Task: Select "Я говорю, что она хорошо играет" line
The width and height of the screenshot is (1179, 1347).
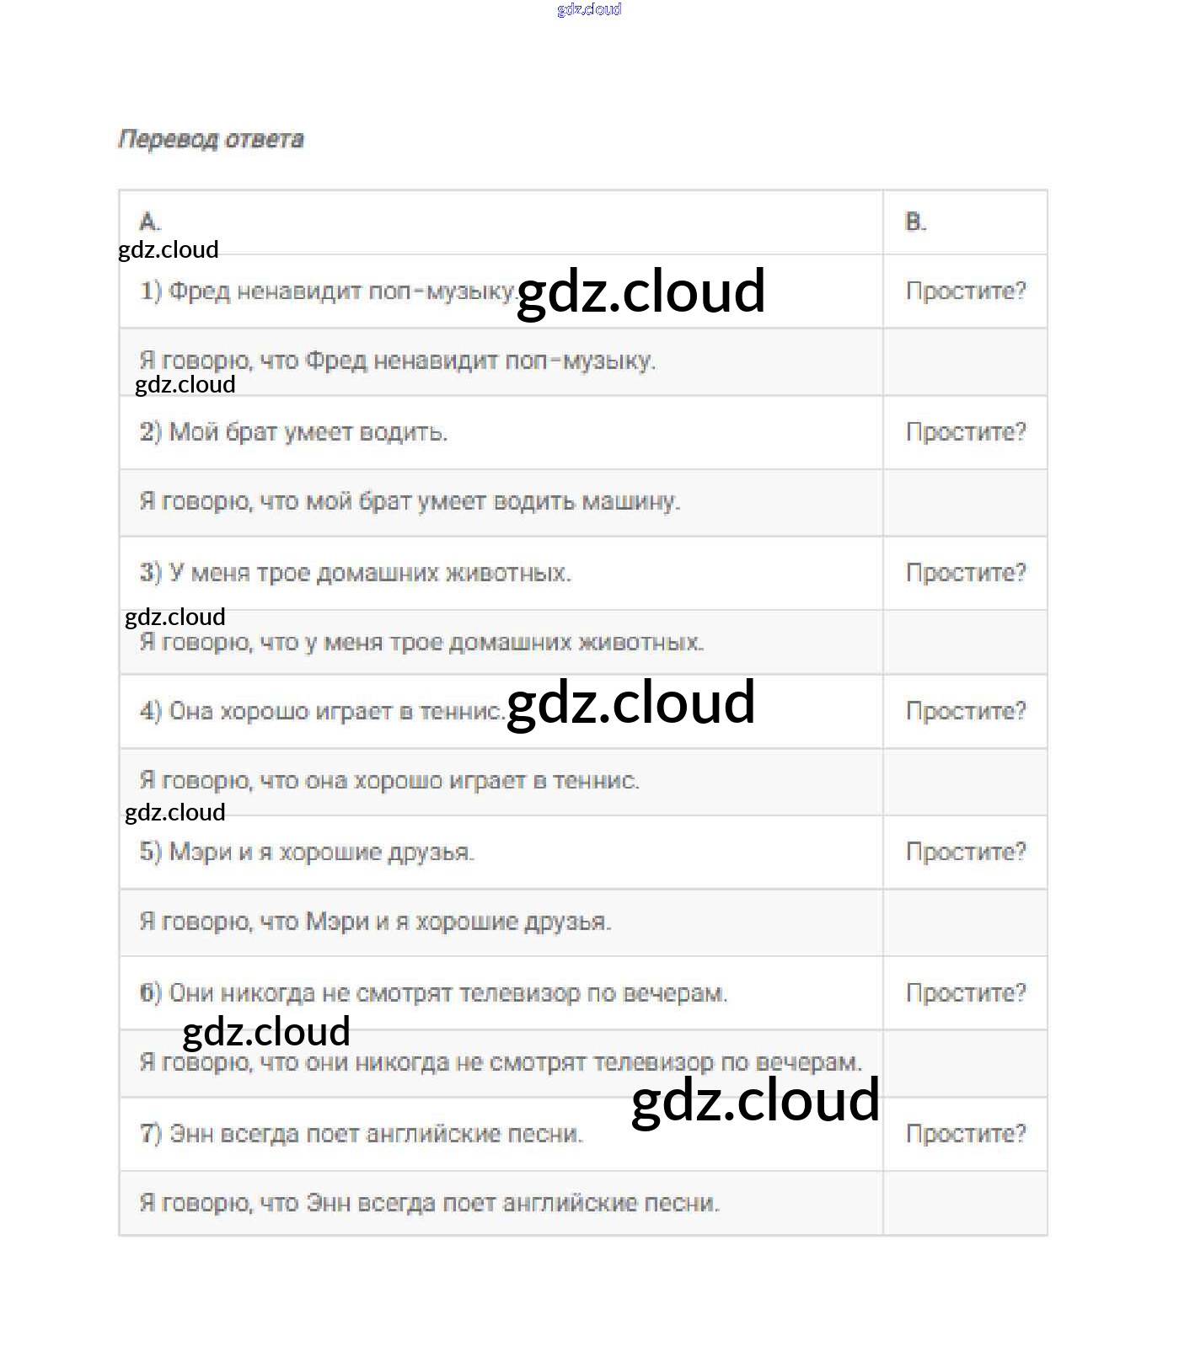Action: [x=389, y=781]
